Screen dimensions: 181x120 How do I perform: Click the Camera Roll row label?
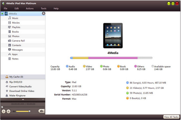pos(18,41)
